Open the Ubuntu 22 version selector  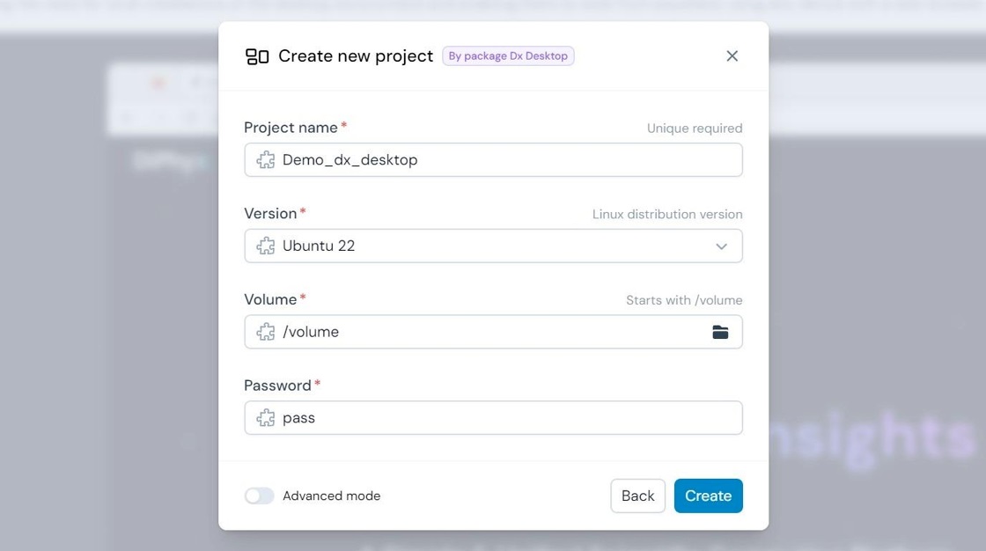tap(493, 246)
